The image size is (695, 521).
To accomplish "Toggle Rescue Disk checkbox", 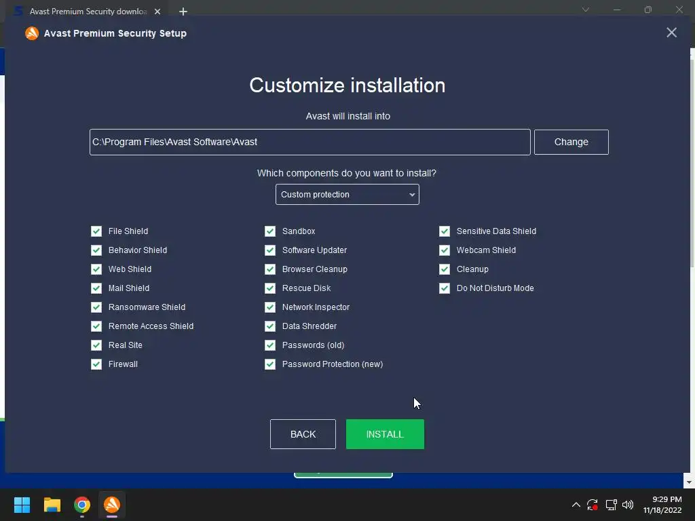I will 270,288.
